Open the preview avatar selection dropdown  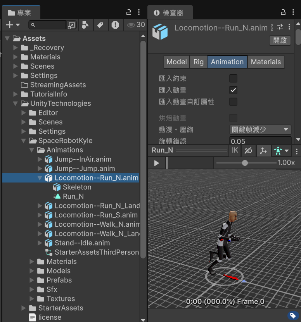pyautogui.click(x=282, y=151)
